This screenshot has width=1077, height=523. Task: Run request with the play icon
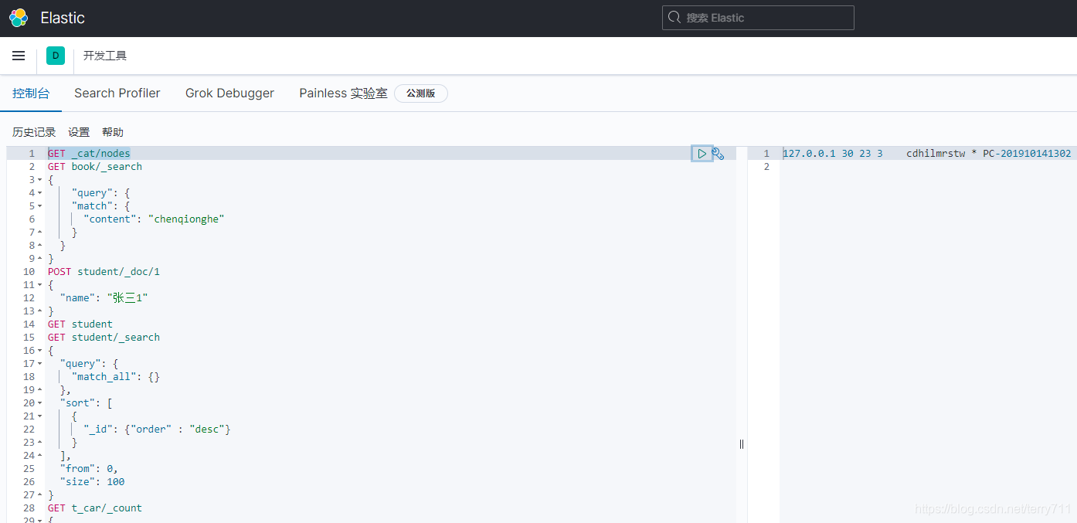click(x=702, y=154)
